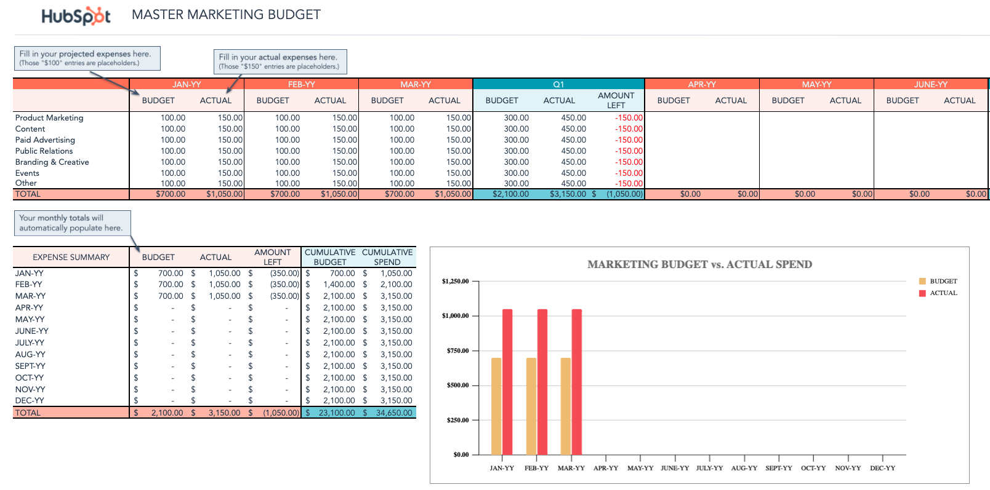The image size is (990, 490).
Task: Select SEPT-YY row in expense summary
Action: click(214, 366)
